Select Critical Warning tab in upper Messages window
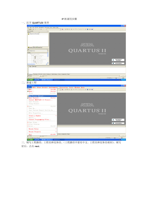Image resolution: width=142 pixels, height=202 pixels. tap(54, 74)
